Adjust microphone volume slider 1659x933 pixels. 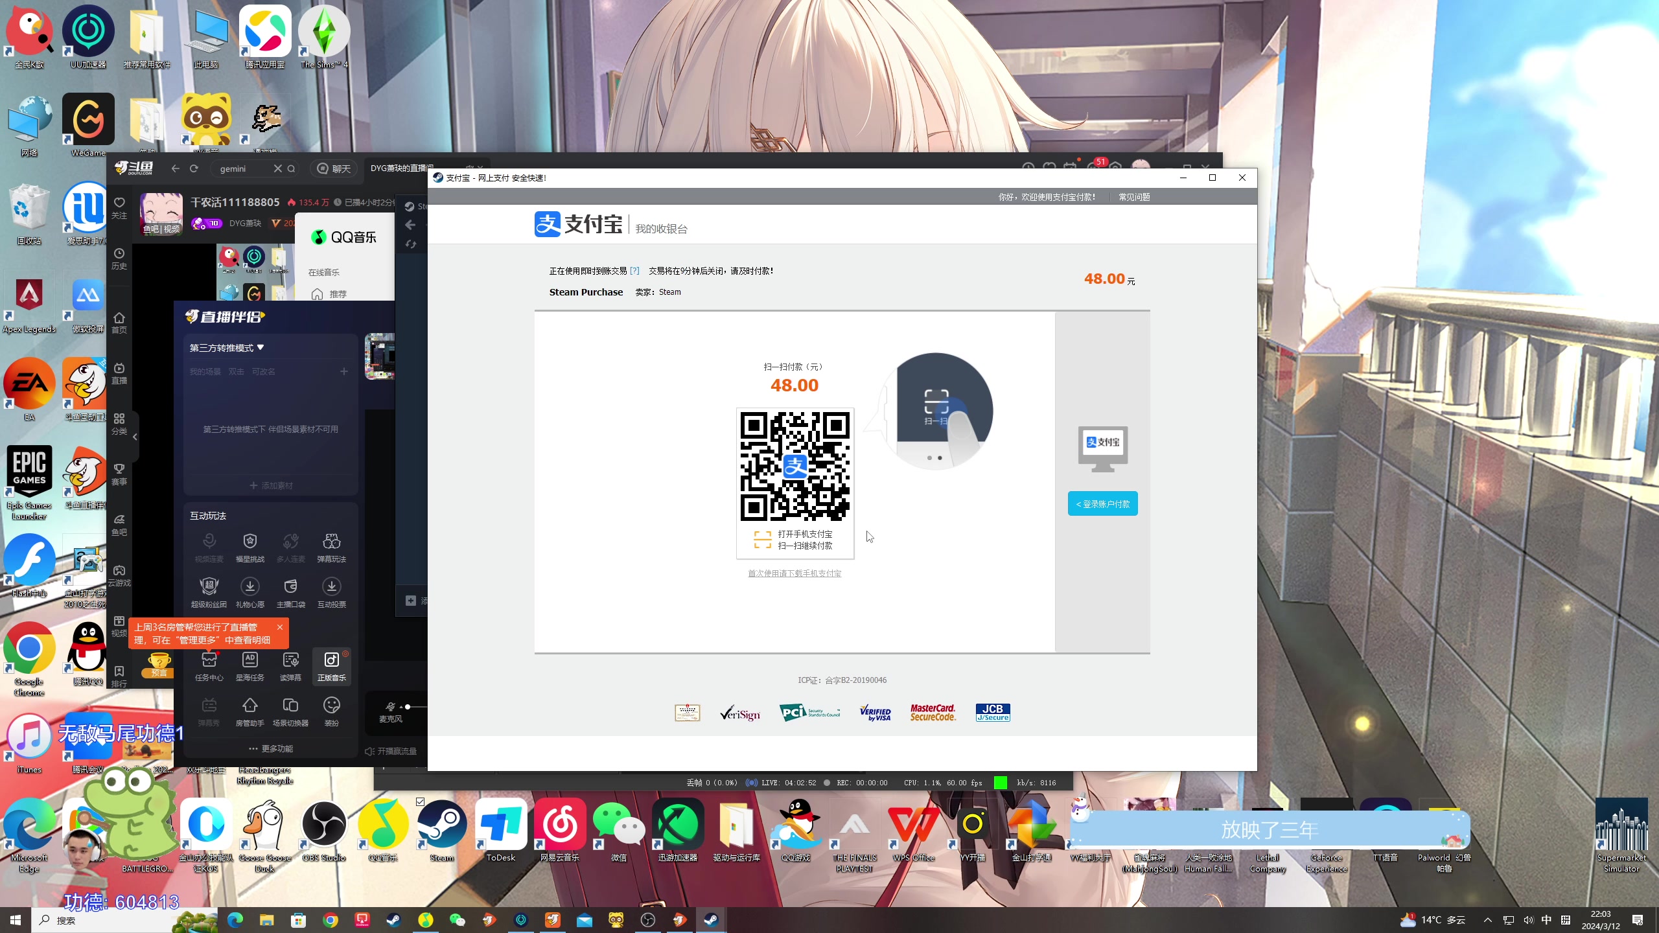(x=408, y=707)
